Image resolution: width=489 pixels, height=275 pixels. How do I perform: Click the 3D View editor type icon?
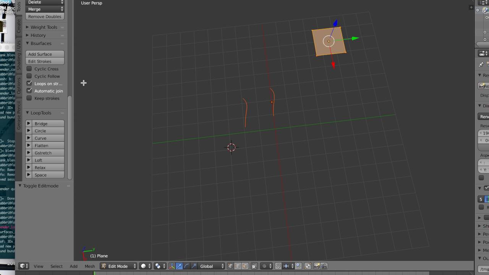point(24,266)
